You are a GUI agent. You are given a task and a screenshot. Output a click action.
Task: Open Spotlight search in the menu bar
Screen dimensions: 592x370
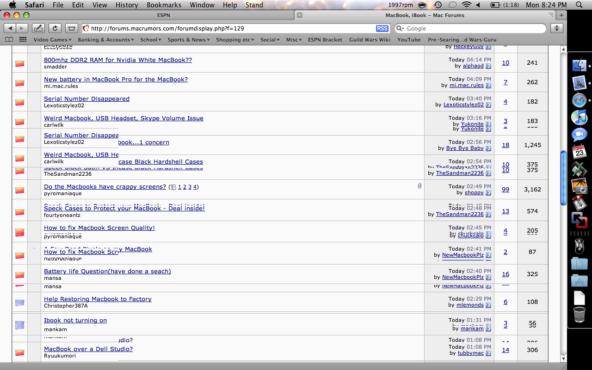[x=579, y=5]
